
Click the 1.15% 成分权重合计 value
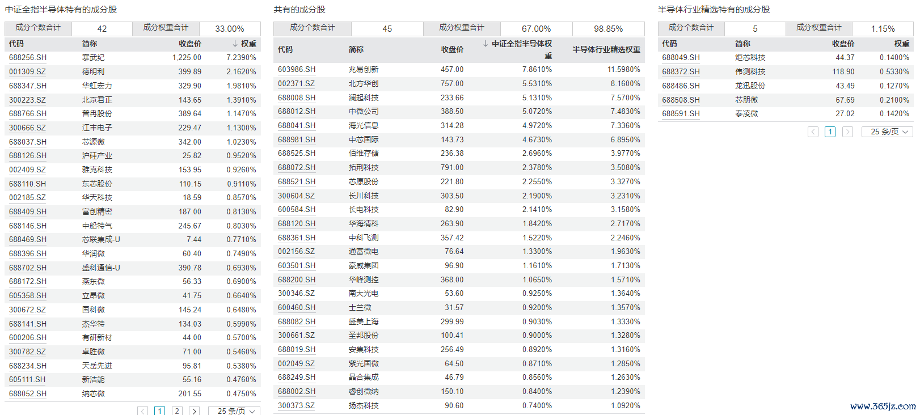tap(883, 29)
